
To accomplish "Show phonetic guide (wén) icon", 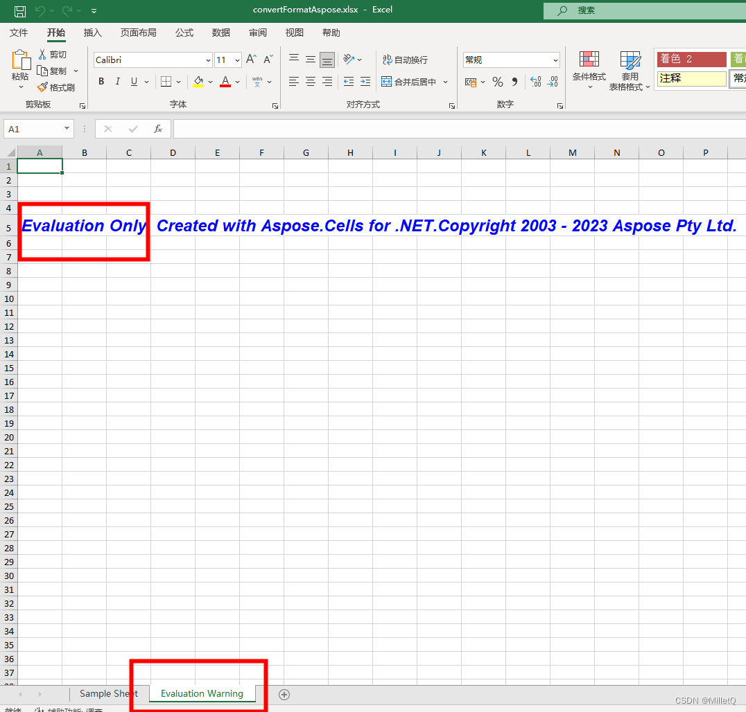I will 257,82.
